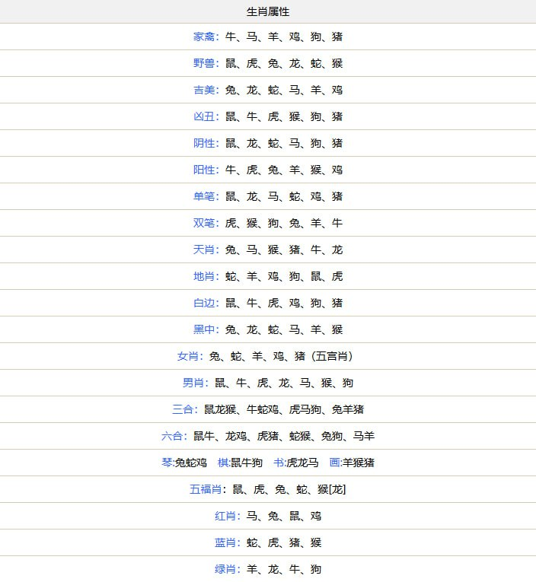The width and height of the screenshot is (536, 582).
Task: Open the 阴性 category link
Action: pyautogui.click(x=204, y=143)
